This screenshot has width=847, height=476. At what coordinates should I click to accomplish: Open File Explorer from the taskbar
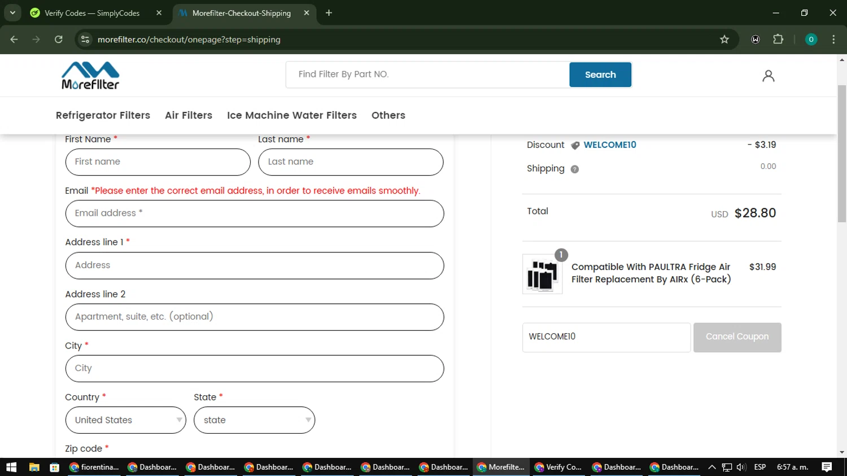pos(34,467)
